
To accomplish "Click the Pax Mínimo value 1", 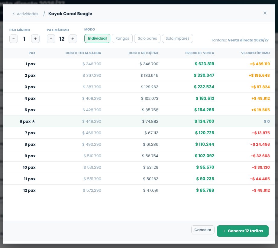I will [x=24, y=39].
